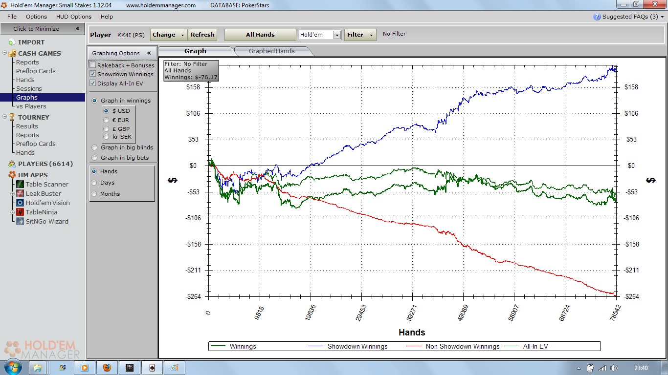Click the Suggested FAQs help icon

coord(597,17)
